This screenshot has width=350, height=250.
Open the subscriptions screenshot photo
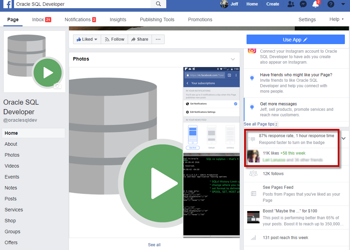click(211, 109)
